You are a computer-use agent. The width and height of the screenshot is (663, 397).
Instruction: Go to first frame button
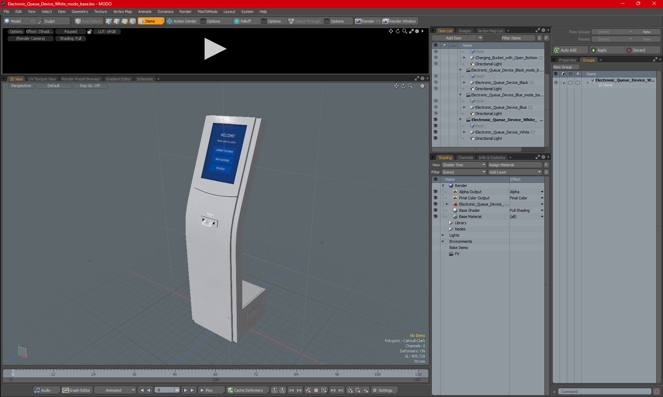(141, 390)
